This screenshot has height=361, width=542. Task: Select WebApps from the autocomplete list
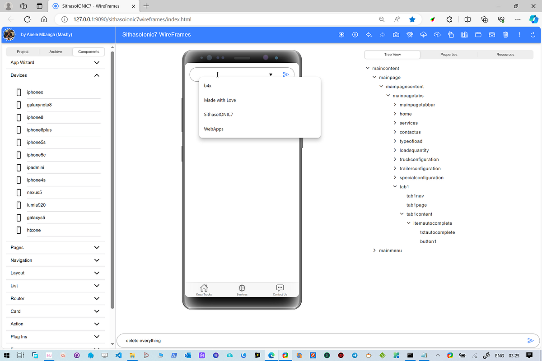(213, 129)
